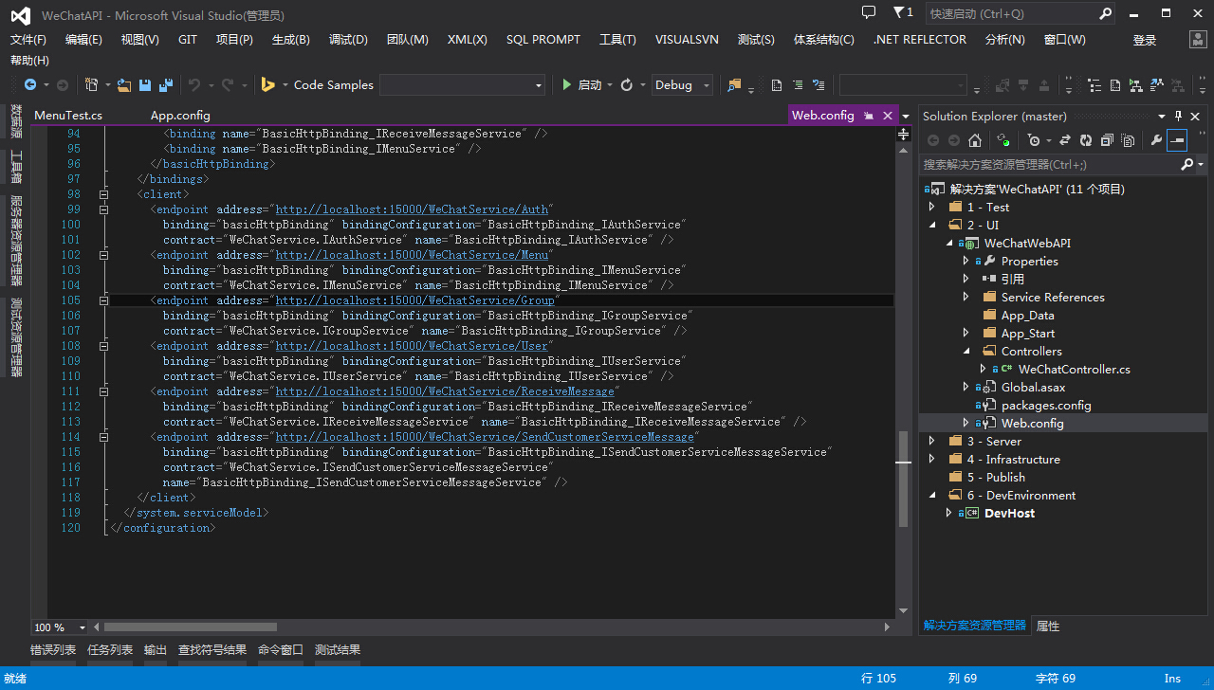Viewport: 1214px width, 690px height.
Task: Click the green class diagram toolbar icon
Action: pyautogui.click(x=1135, y=84)
